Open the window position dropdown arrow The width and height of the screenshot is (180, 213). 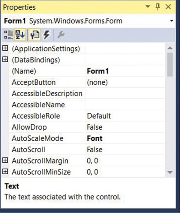147,7
